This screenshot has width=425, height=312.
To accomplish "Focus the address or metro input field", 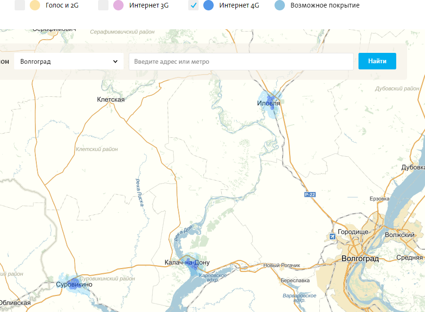I will point(241,61).
